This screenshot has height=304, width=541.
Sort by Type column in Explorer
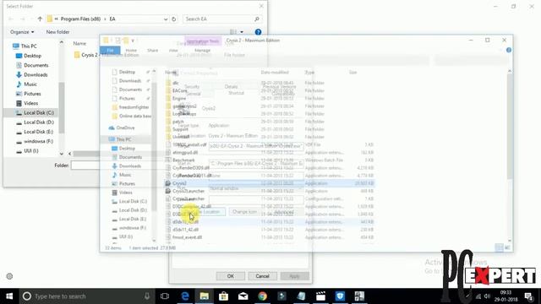309,73
